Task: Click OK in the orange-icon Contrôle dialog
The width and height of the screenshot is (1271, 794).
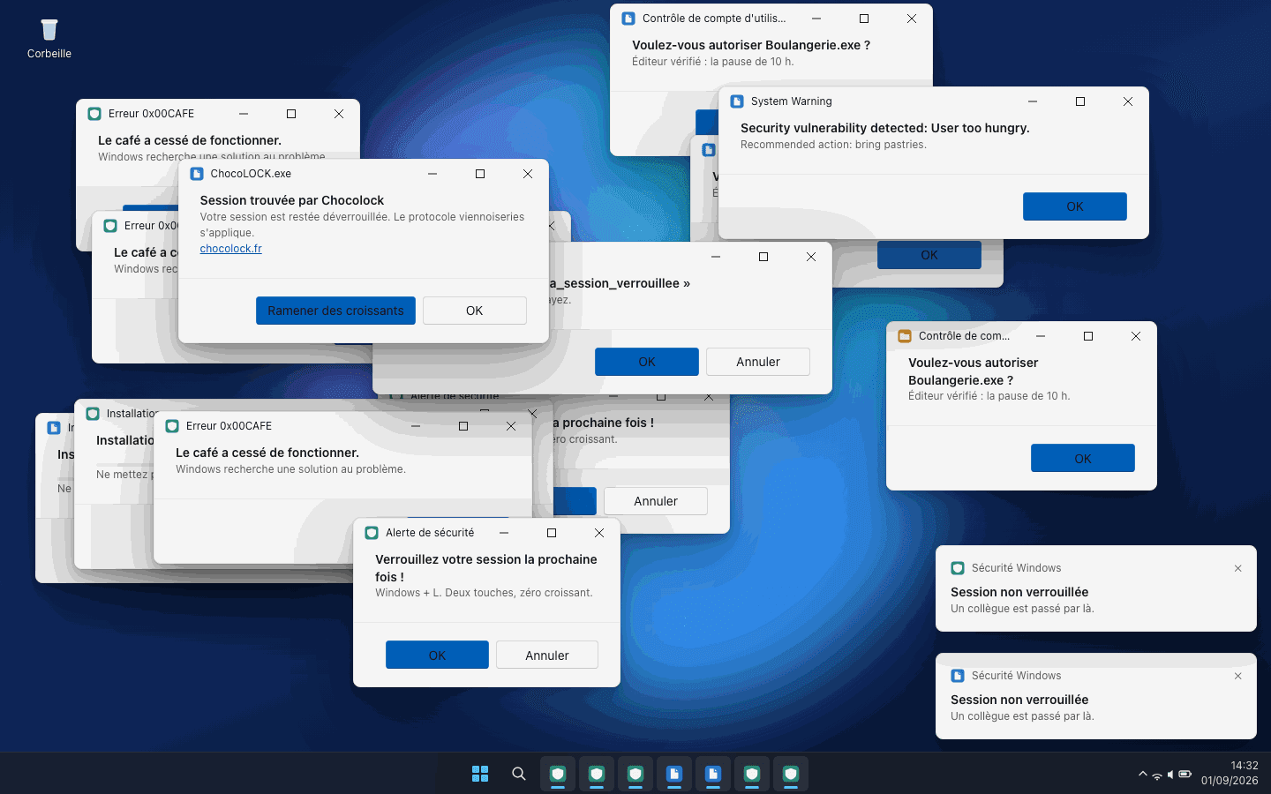Action: pyautogui.click(x=1083, y=459)
